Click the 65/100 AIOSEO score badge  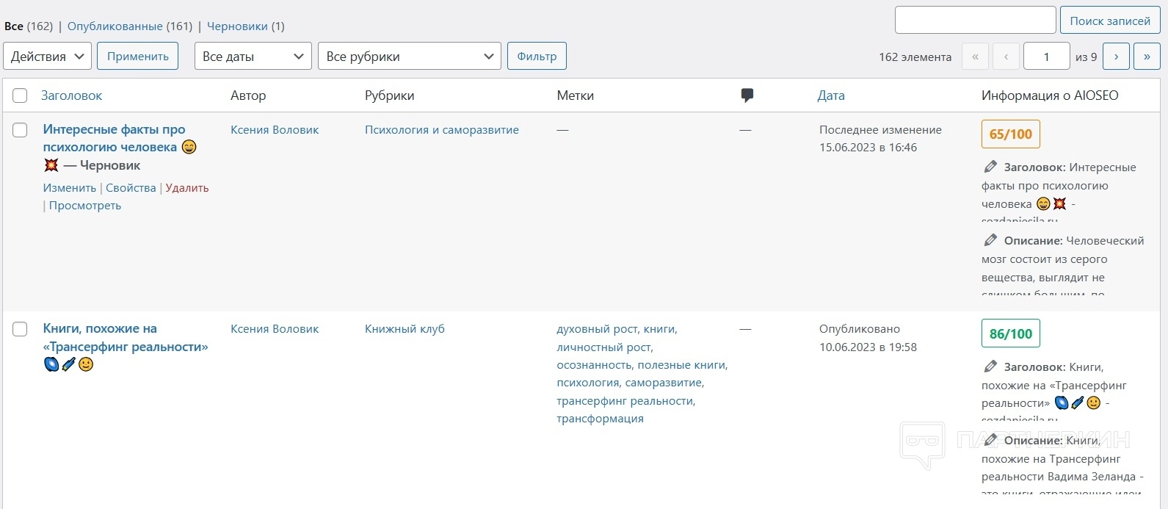coord(1010,134)
